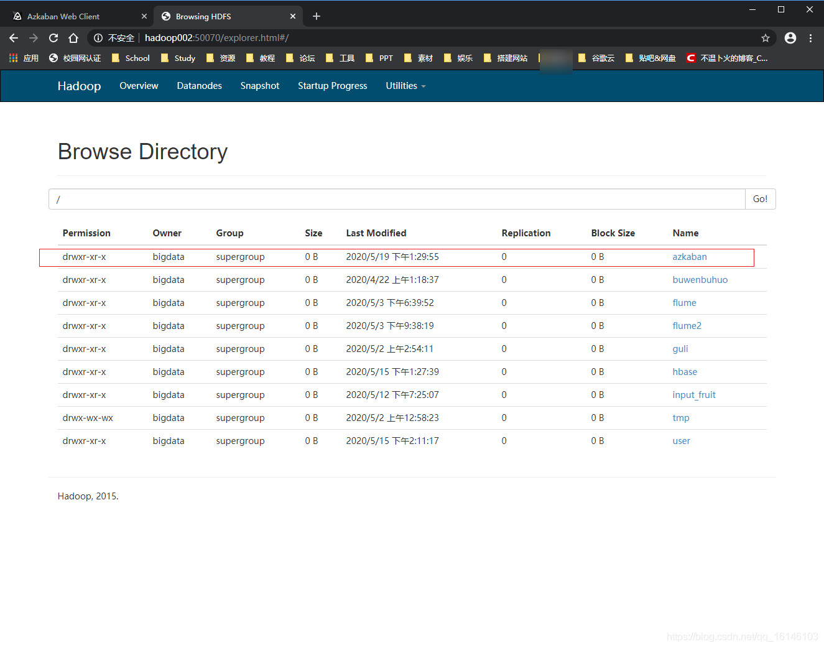
Task: Click the Replication column header
Action: click(x=526, y=233)
